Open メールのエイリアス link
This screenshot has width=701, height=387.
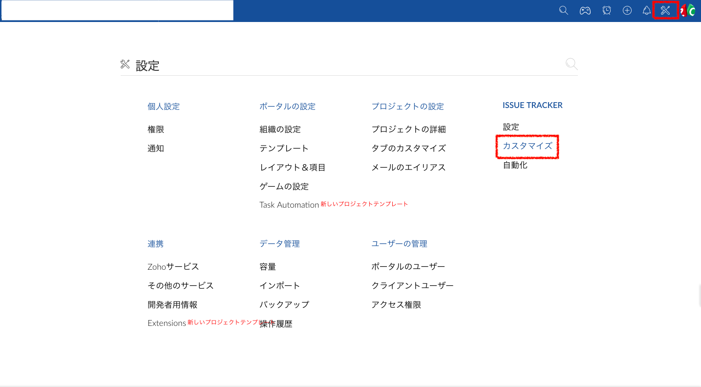pos(408,168)
